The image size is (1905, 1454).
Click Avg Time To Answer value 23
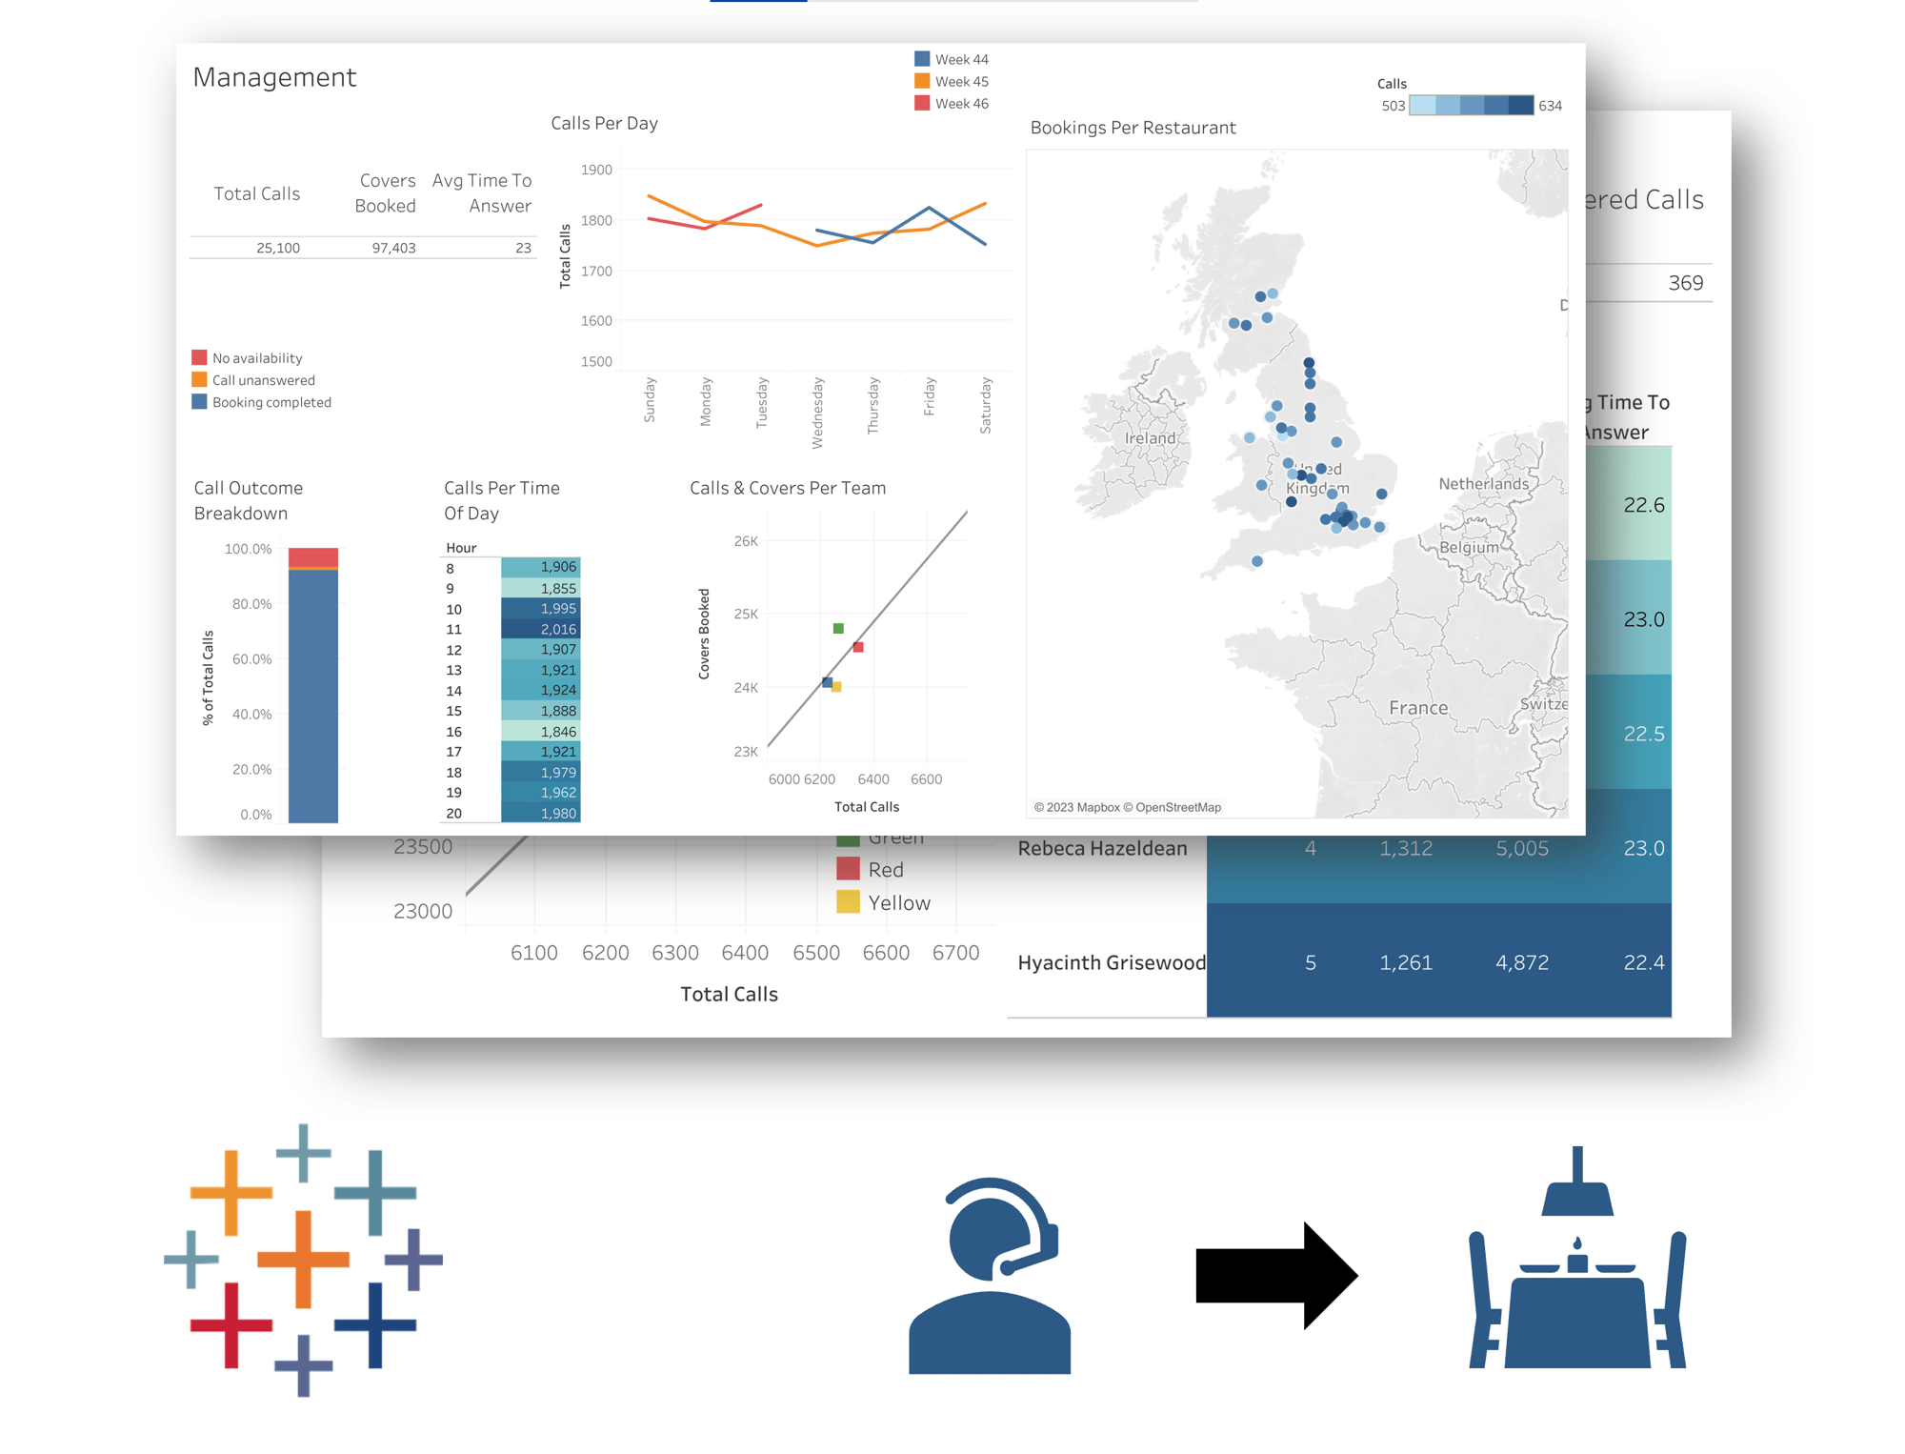(523, 248)
